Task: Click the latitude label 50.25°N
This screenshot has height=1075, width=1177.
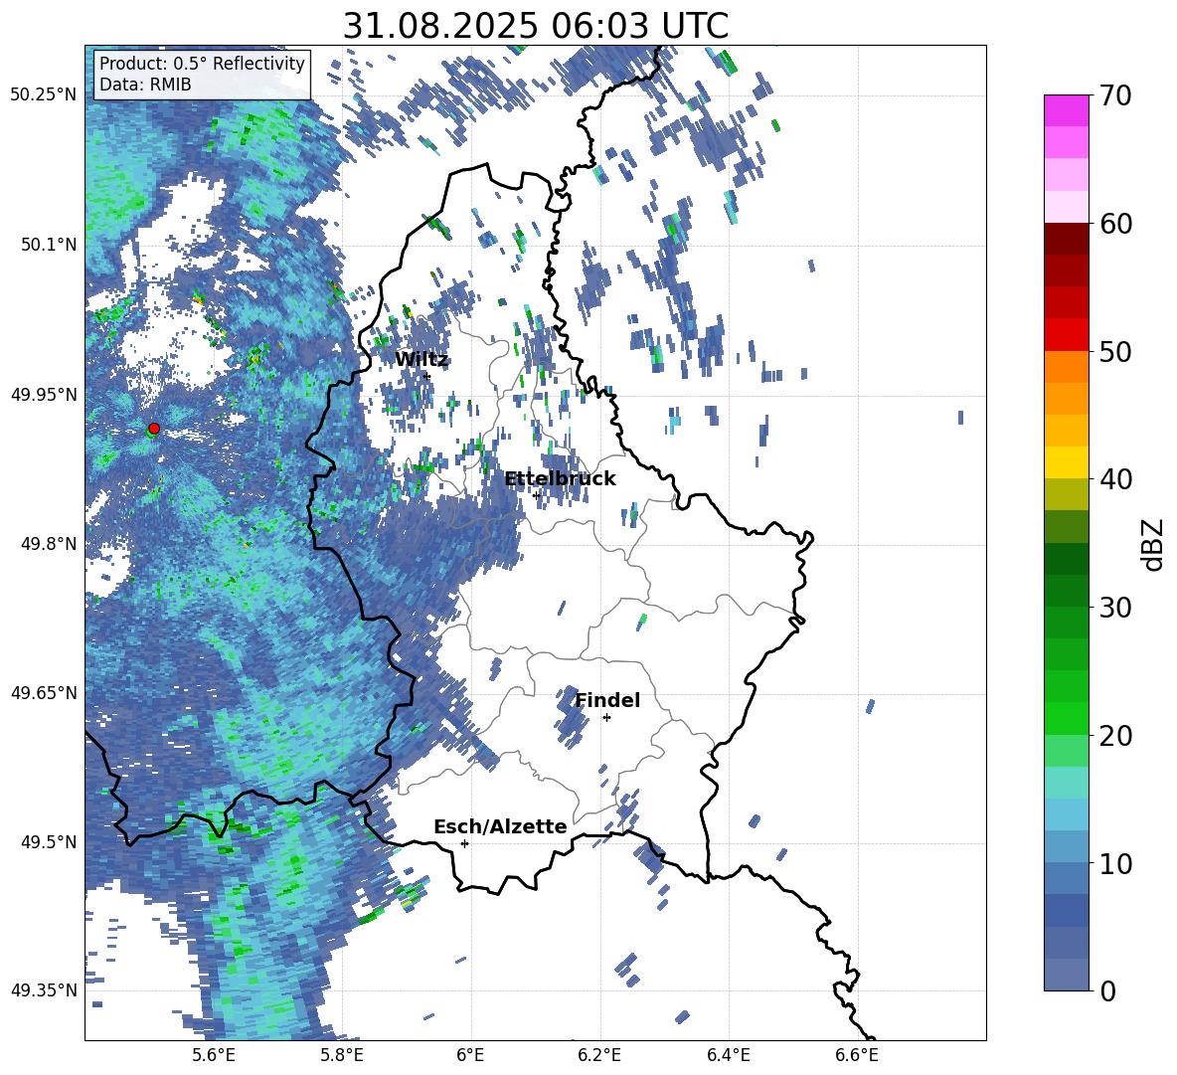Action: (x=44, y=95)
